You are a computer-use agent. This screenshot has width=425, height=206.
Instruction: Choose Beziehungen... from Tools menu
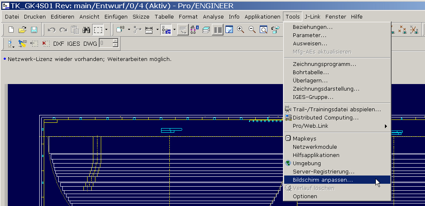(x=337, y=27)
